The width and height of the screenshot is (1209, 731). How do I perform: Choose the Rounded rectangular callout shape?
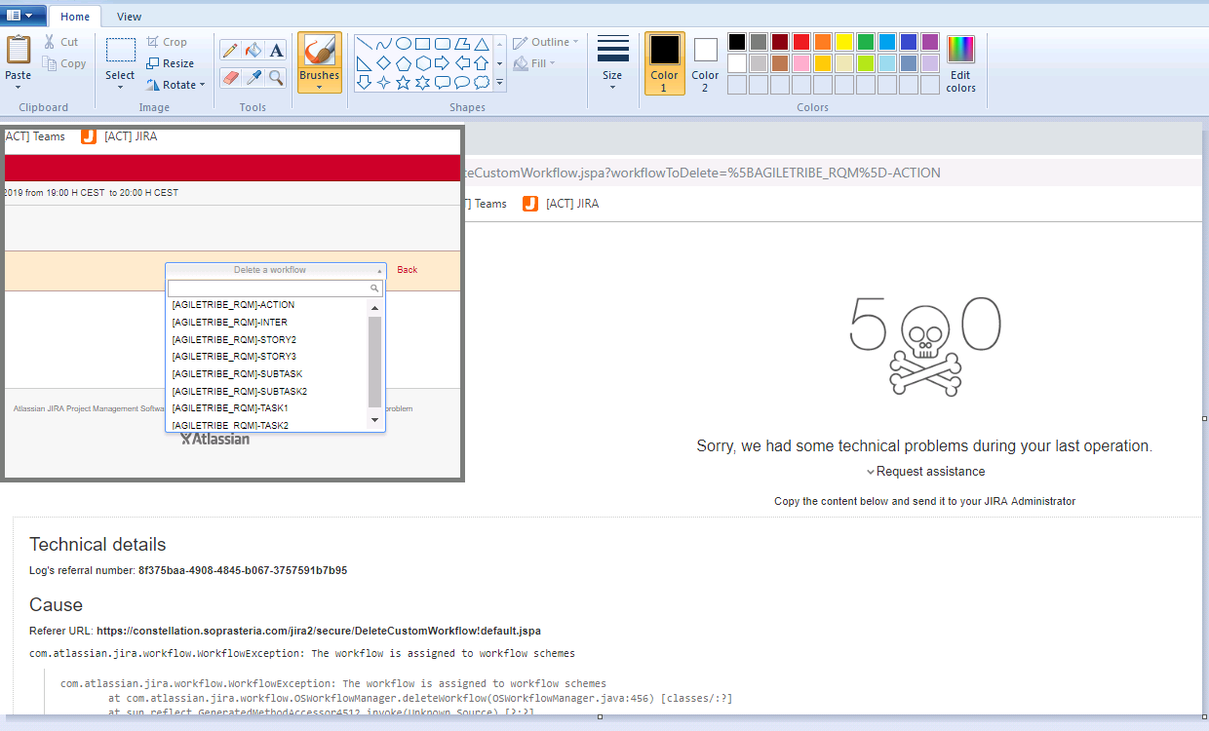(442, 83)
